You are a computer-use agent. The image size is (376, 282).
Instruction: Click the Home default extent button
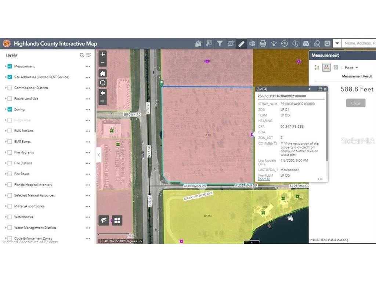point(103,73)
